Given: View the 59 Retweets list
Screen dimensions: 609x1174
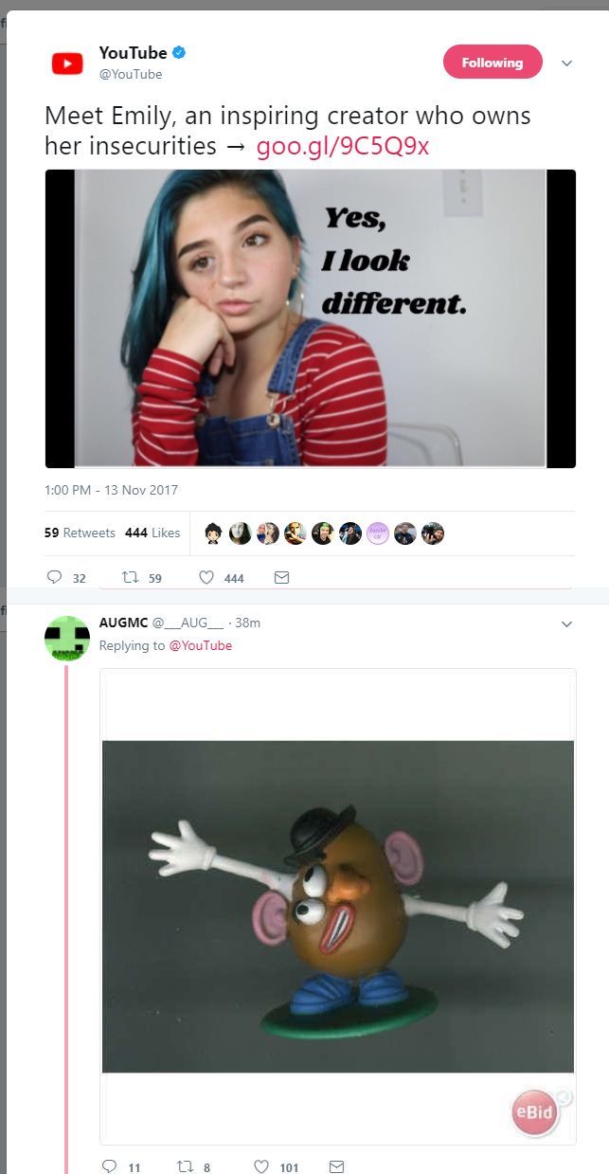Looking at the screenshot, I should point(80,533).
